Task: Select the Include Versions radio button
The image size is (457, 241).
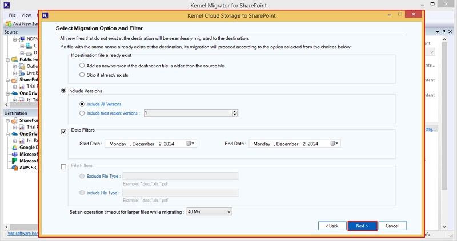Action: [x=63, y=91]
